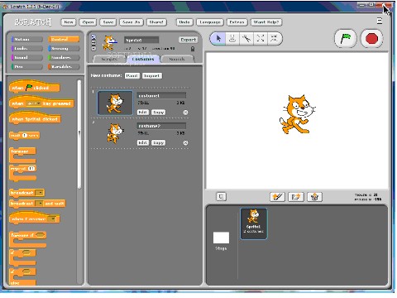Select the scissors delete tool
This screenshot has width=397, height=298.
pos(246,39)
